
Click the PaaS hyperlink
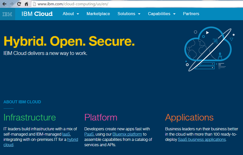pyautogui.click(x=89, y=134)
